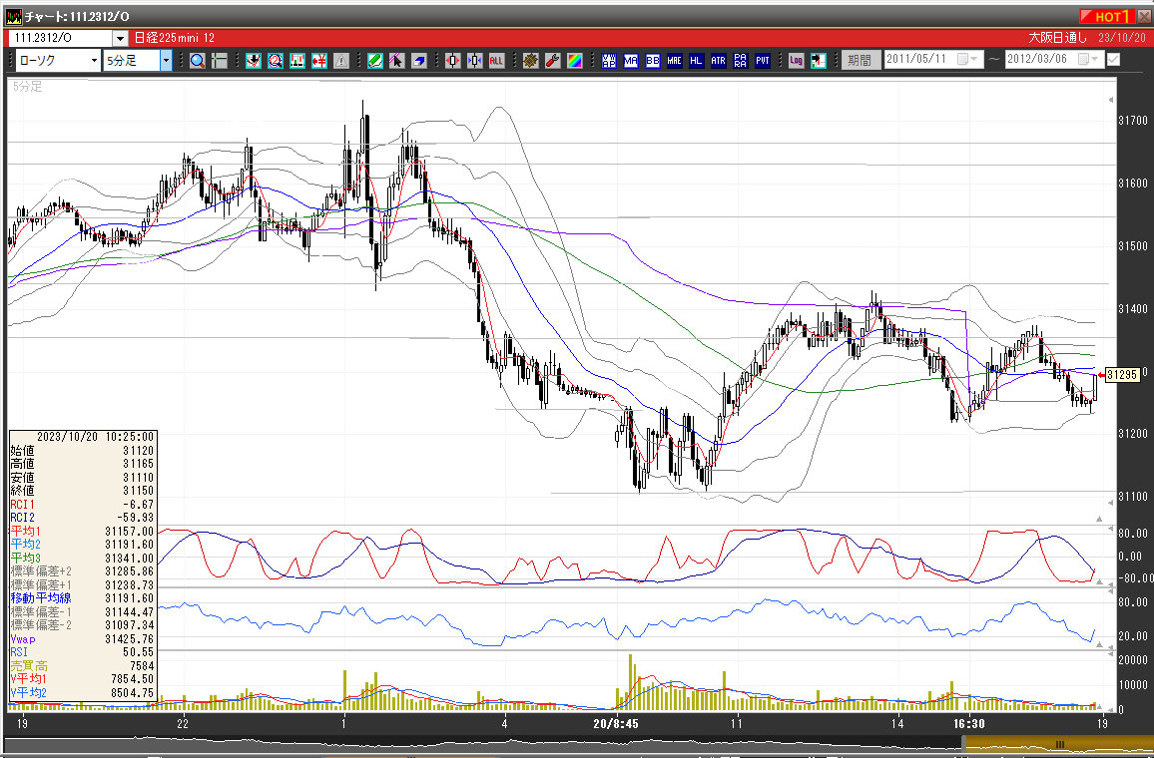Toggle the crosshair cursor icon
The image size is (1154, 758).
pos(220,60)
